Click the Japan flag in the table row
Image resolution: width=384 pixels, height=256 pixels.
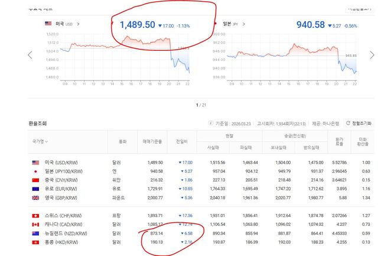34,172
